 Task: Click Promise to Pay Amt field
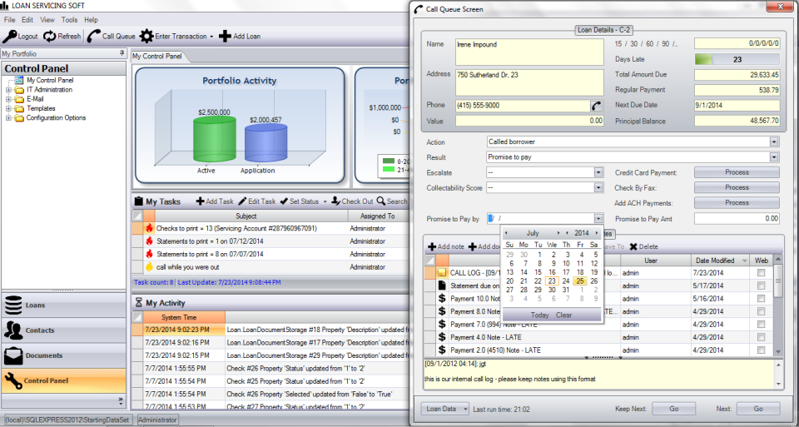tap(737, 219)
